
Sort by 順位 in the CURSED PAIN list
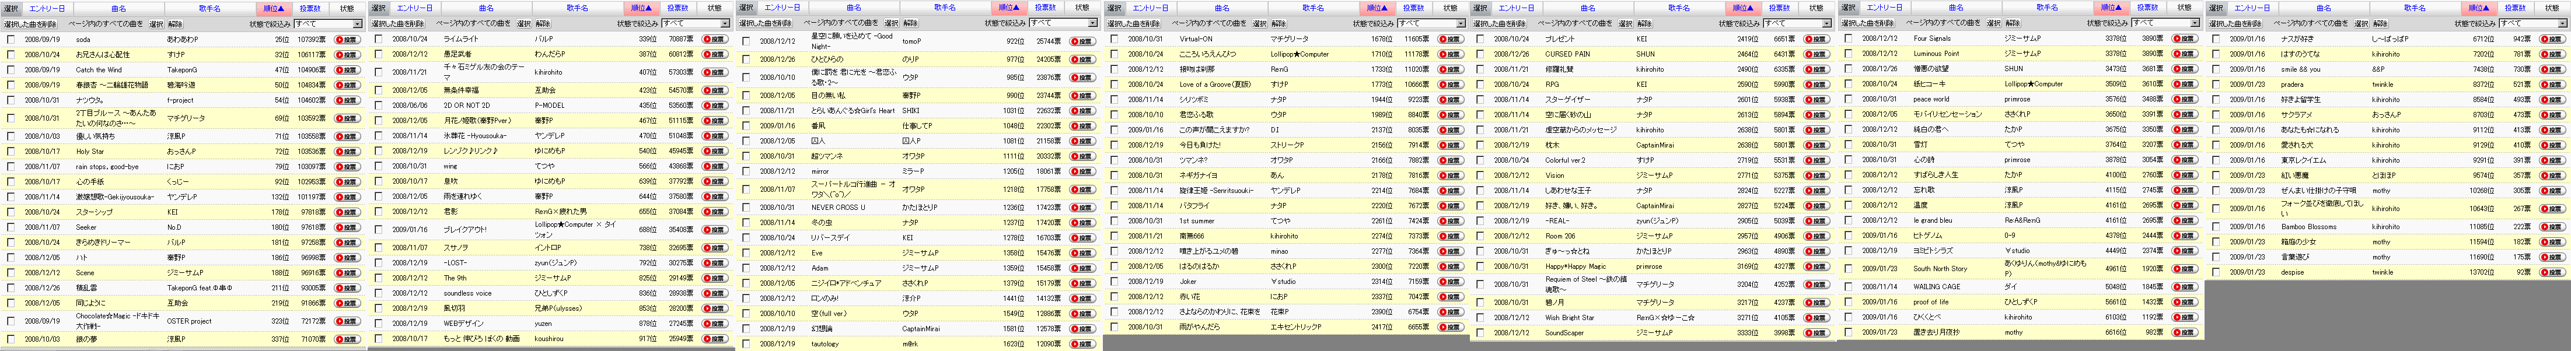[1742, 8]
